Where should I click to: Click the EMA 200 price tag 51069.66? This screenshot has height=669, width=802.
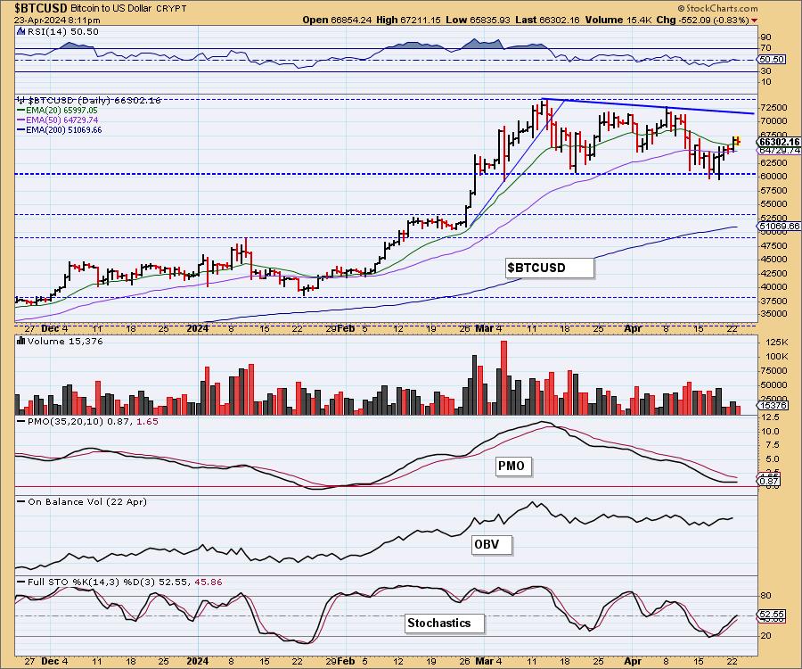coord(779,226)
